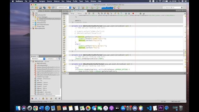Open the Refactor menu
This screenshot has height=112, width=199.
pos(57,1)
